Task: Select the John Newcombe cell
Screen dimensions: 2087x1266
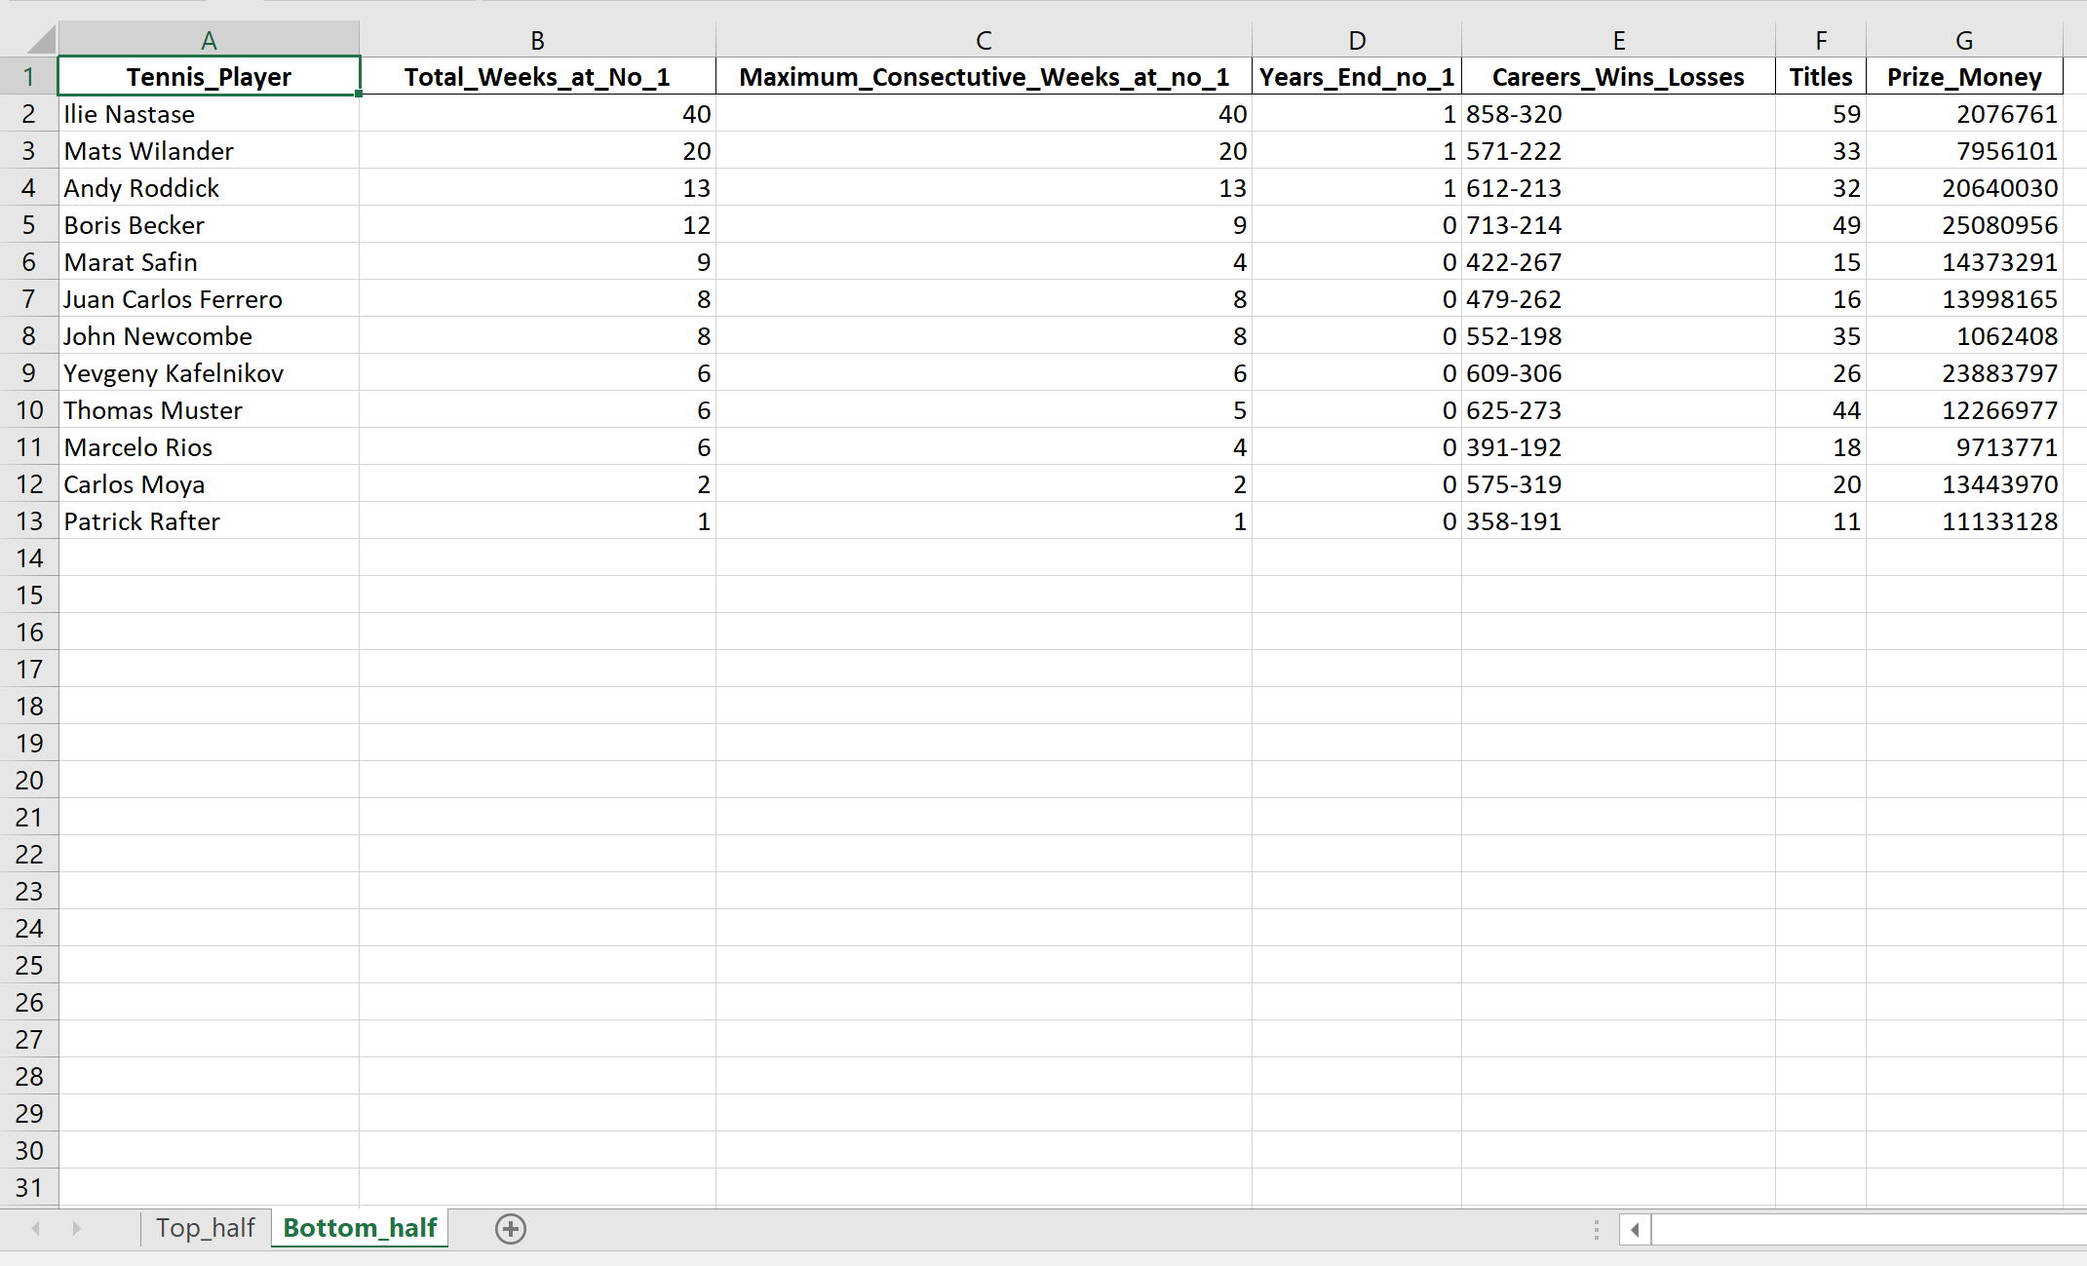Action: pos(209,336)
